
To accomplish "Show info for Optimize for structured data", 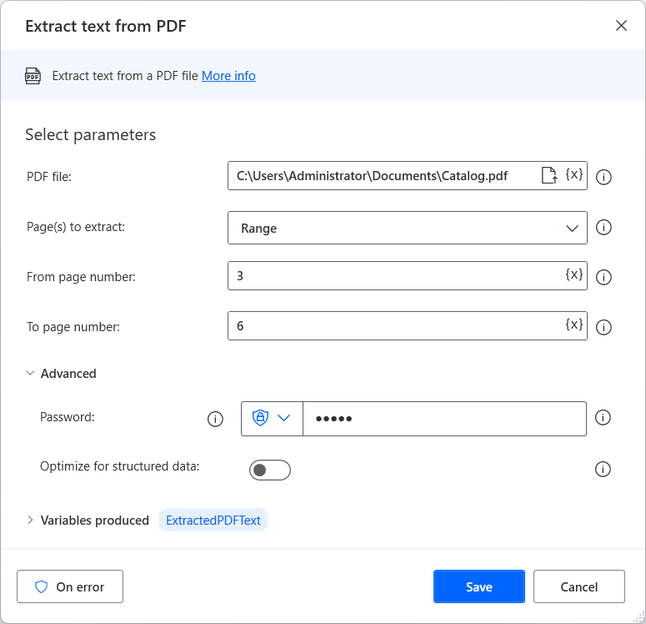I will [603, 469].
